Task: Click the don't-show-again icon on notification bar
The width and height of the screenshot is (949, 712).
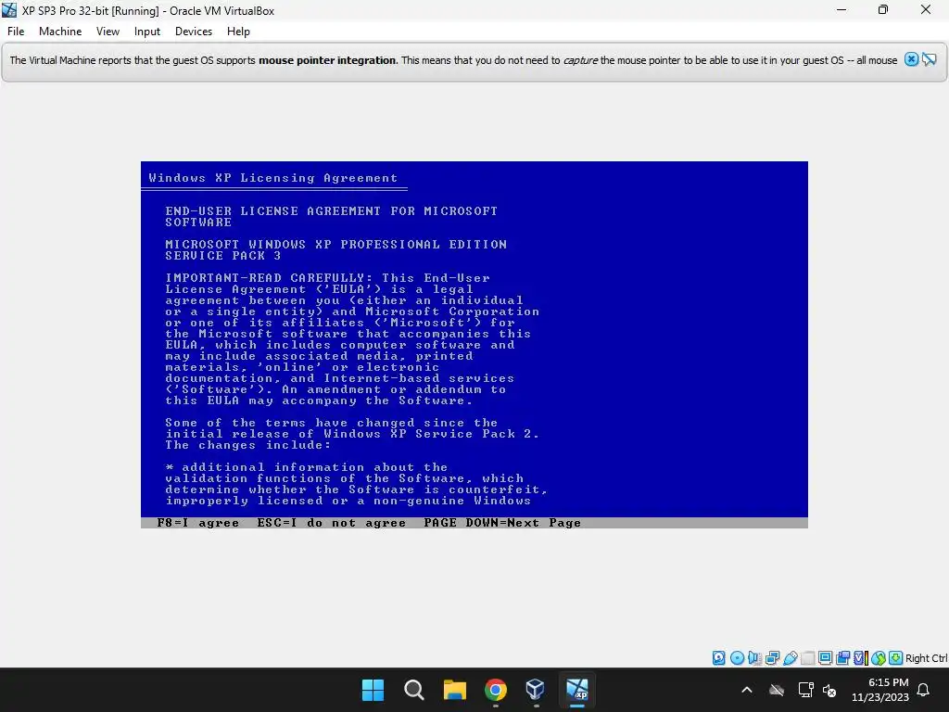Action: [929, 59]
